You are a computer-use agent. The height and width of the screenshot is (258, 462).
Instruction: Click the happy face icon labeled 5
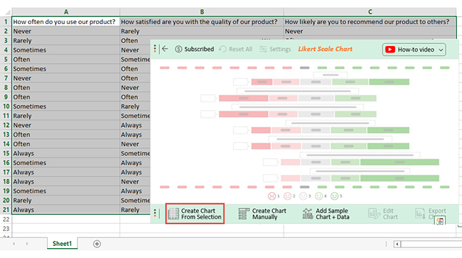(x=334, y=196)
